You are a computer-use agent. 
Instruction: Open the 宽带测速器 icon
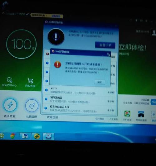(x=141, y=114)
